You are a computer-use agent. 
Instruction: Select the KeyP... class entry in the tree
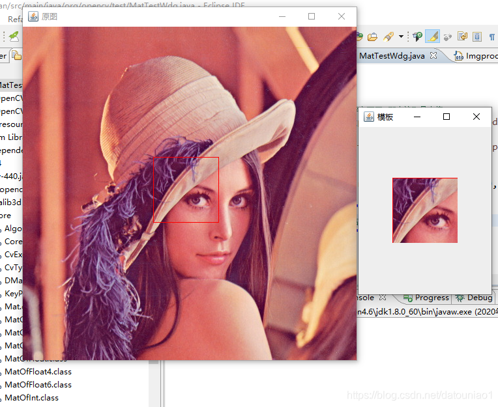[12, 294]
